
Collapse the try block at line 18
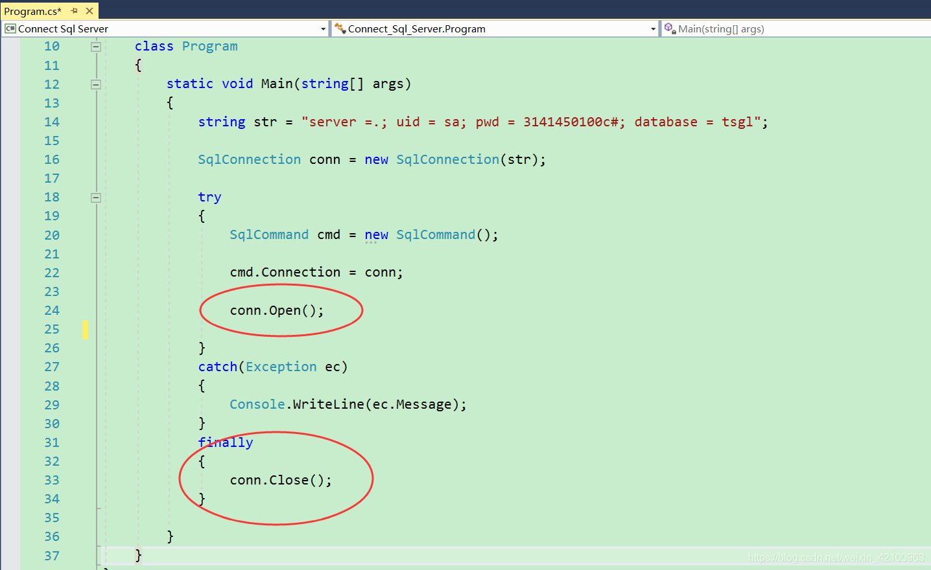pos(96,198)
